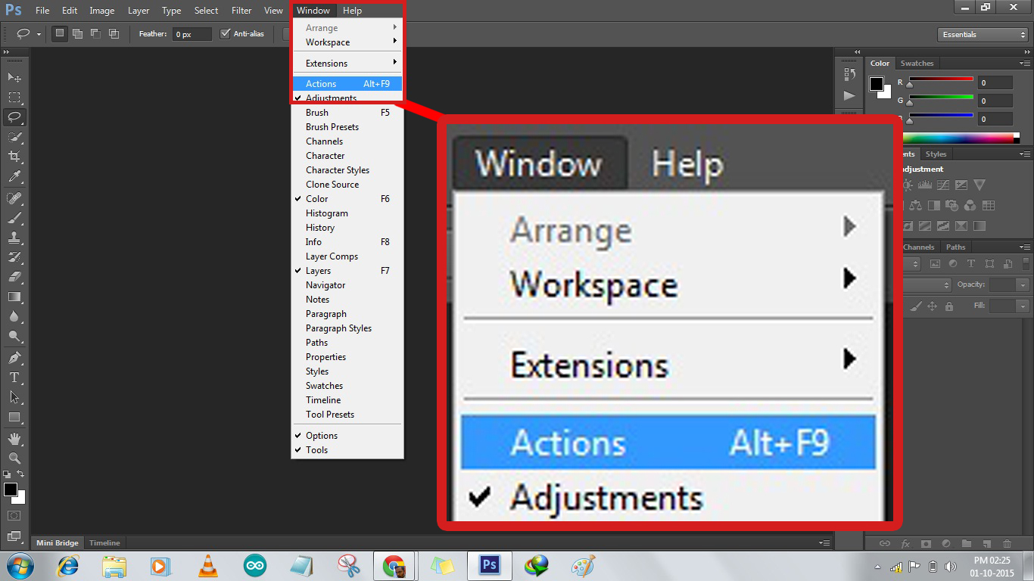
Task: Select the Crop tool
Action: point(14,157)
